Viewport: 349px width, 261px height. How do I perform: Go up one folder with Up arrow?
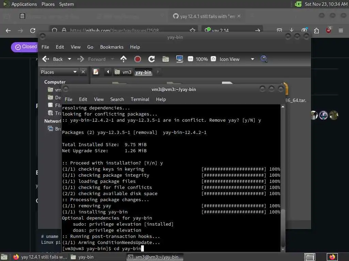pos(123,59)
